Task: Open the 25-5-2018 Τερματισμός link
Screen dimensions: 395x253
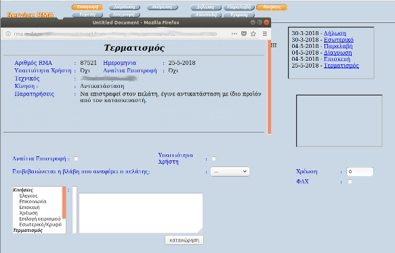Action: coord(341,66)
